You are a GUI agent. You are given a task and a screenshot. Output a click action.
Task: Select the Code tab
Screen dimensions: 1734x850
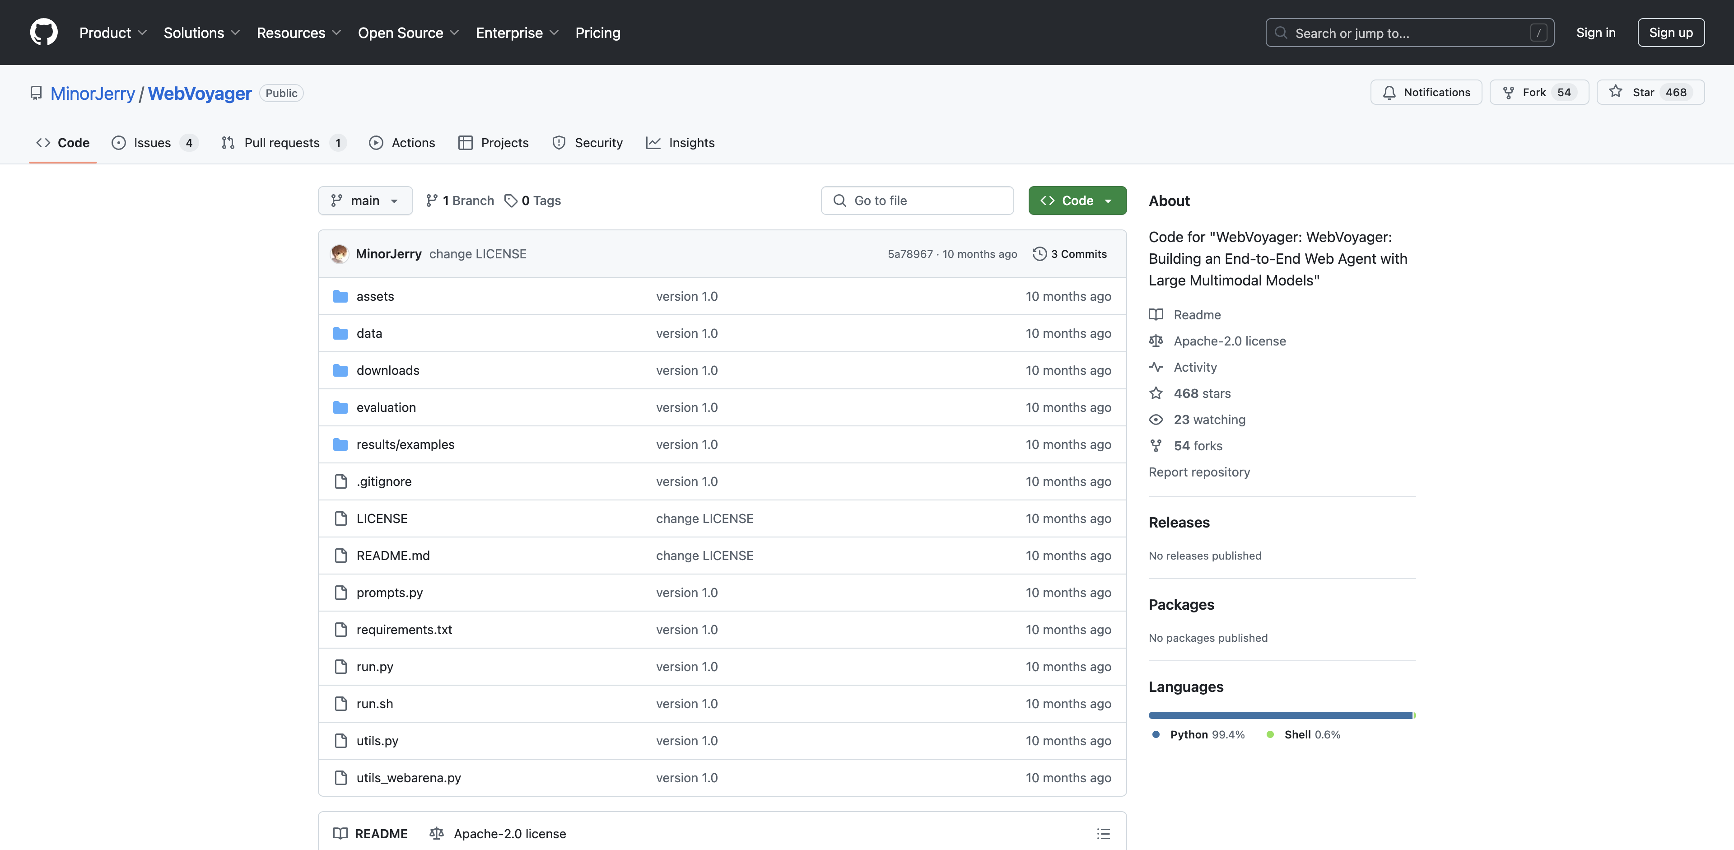point(63,143)
